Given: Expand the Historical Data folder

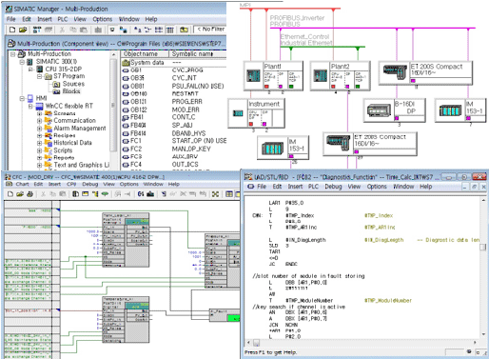Looking at the screenshot, I should [39, 143].
